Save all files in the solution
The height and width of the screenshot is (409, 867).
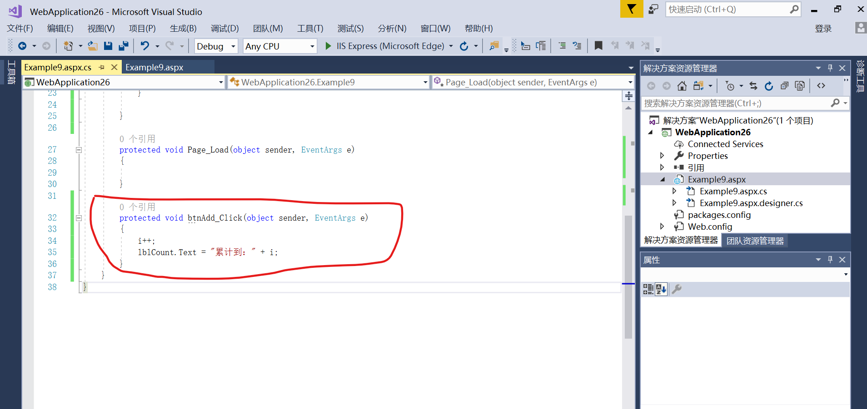click(123, 45)
